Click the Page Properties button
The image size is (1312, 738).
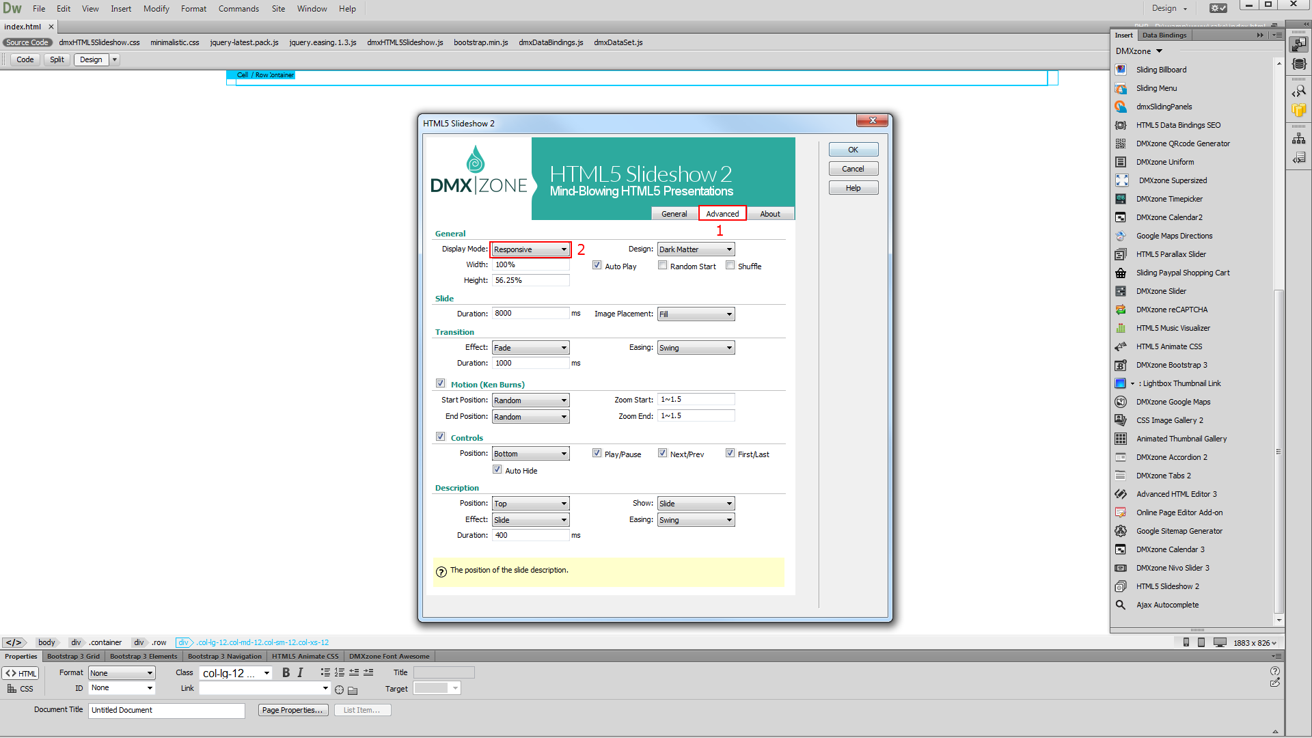tap(292, 710)
